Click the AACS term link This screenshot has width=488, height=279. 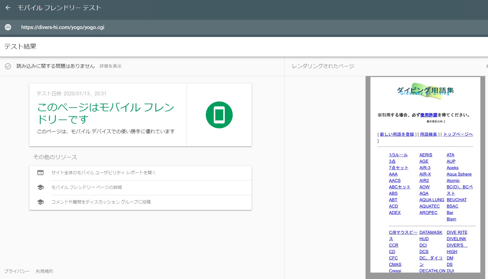coord(395,181)
